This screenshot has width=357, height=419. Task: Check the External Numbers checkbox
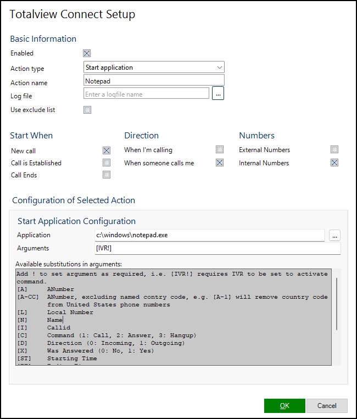(x=334, y=149)
